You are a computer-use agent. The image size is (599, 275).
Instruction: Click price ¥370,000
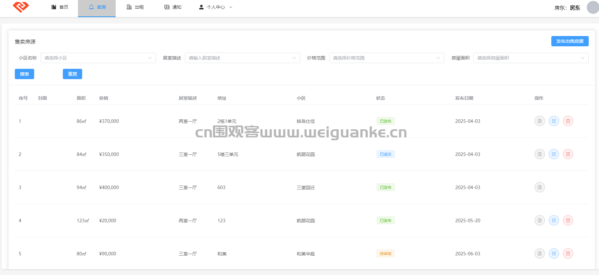pos(109,121)
